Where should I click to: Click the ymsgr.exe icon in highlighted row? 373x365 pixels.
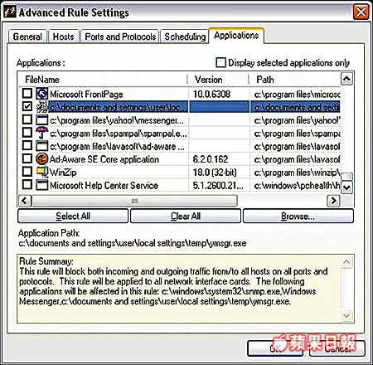pos(42,107)
